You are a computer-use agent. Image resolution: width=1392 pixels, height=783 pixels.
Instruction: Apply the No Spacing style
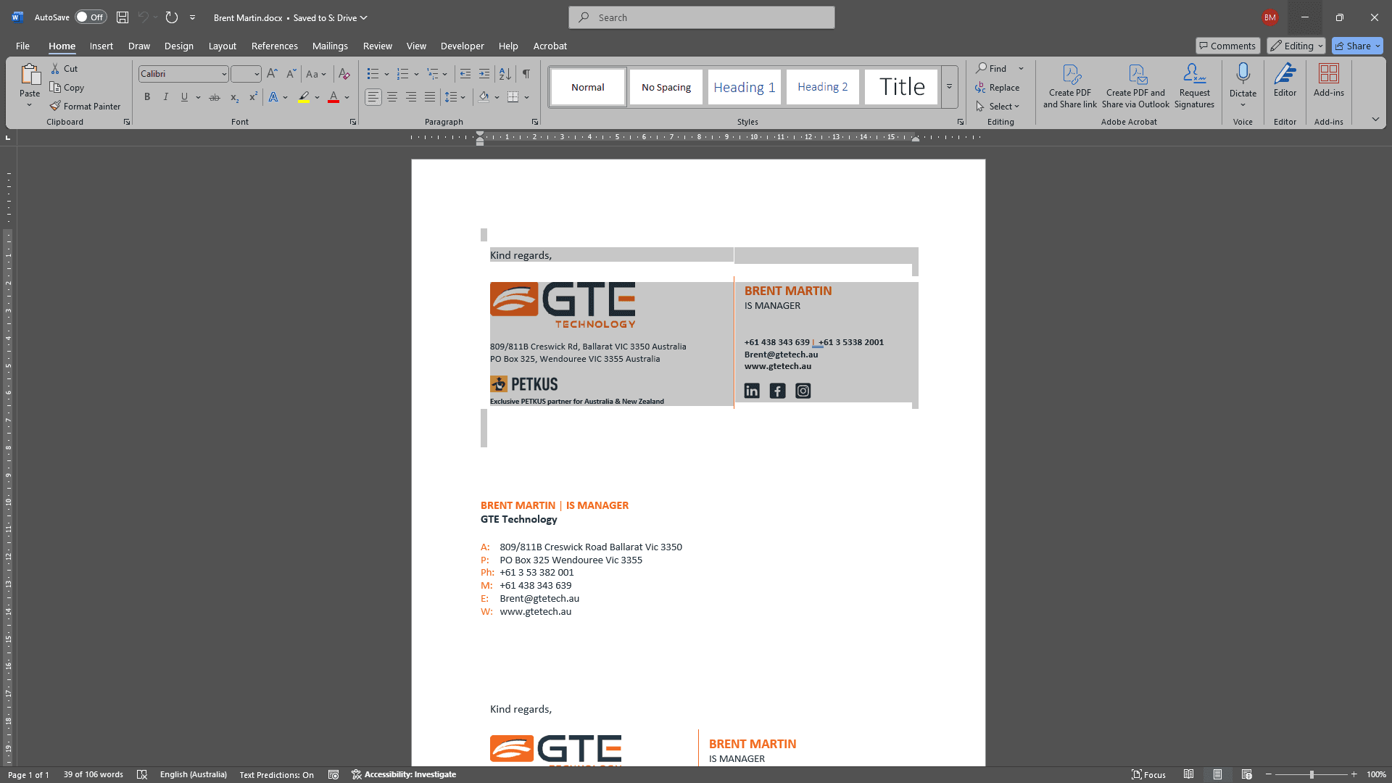point(666,87)
